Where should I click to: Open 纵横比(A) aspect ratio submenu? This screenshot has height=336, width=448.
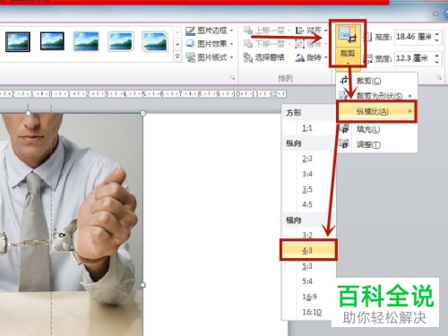coord(376,112)
